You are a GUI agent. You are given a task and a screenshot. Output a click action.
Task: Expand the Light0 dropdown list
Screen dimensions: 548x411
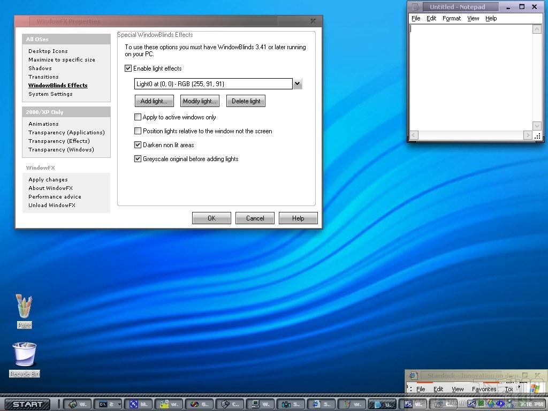click(x=298, y=84)
